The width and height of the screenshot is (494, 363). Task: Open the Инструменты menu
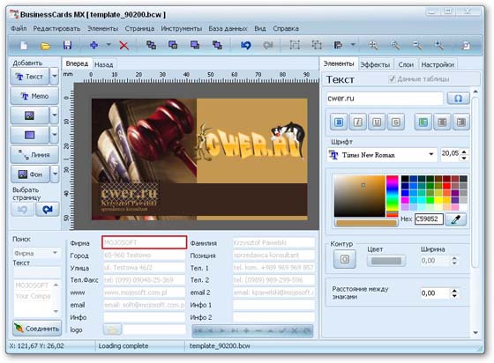click(182, 28)
